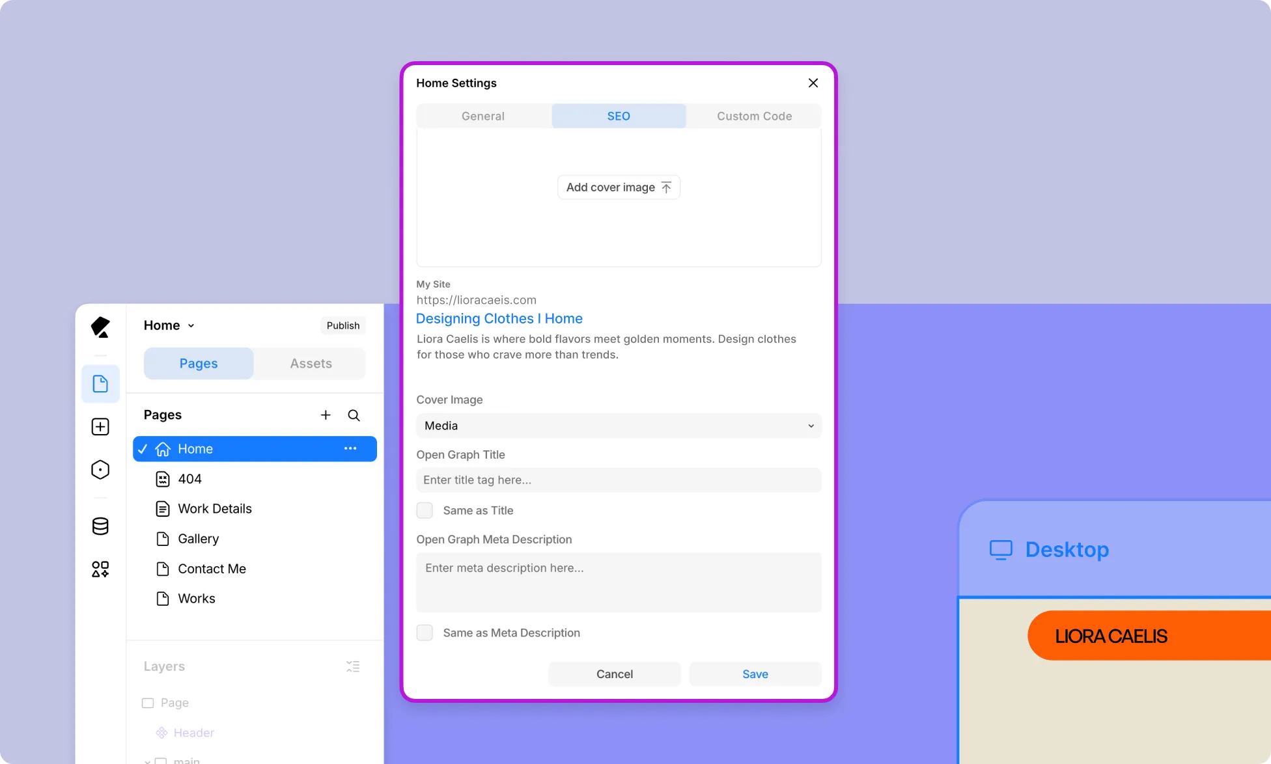Image resolution: width=1271 pixels, height=764 pixels.
Task: Focus the Open Graph Meta Description textarea
Action: pos(619,582)
